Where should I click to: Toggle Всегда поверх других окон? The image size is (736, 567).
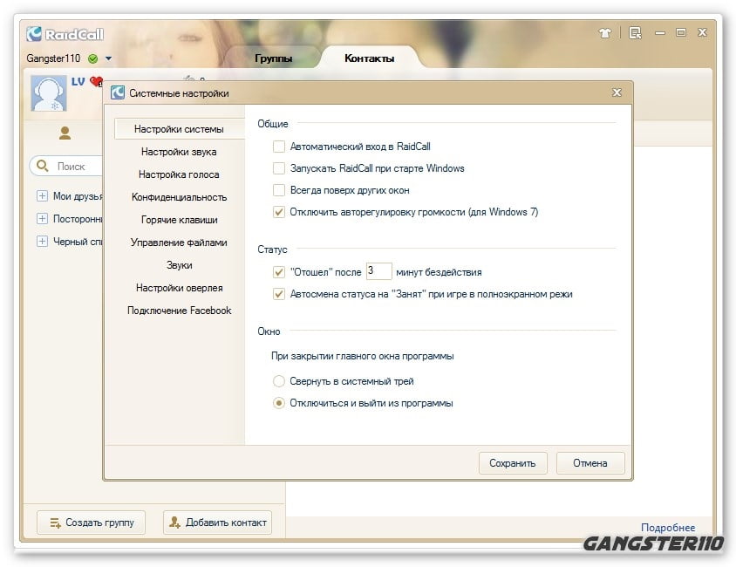[279, 190]
